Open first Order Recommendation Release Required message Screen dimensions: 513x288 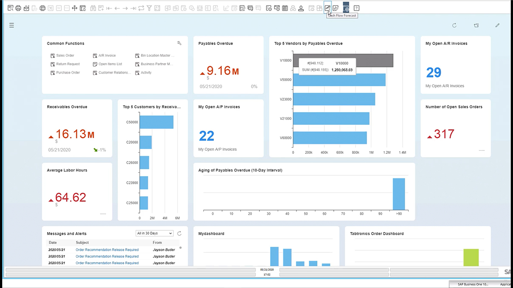(107, 249)
